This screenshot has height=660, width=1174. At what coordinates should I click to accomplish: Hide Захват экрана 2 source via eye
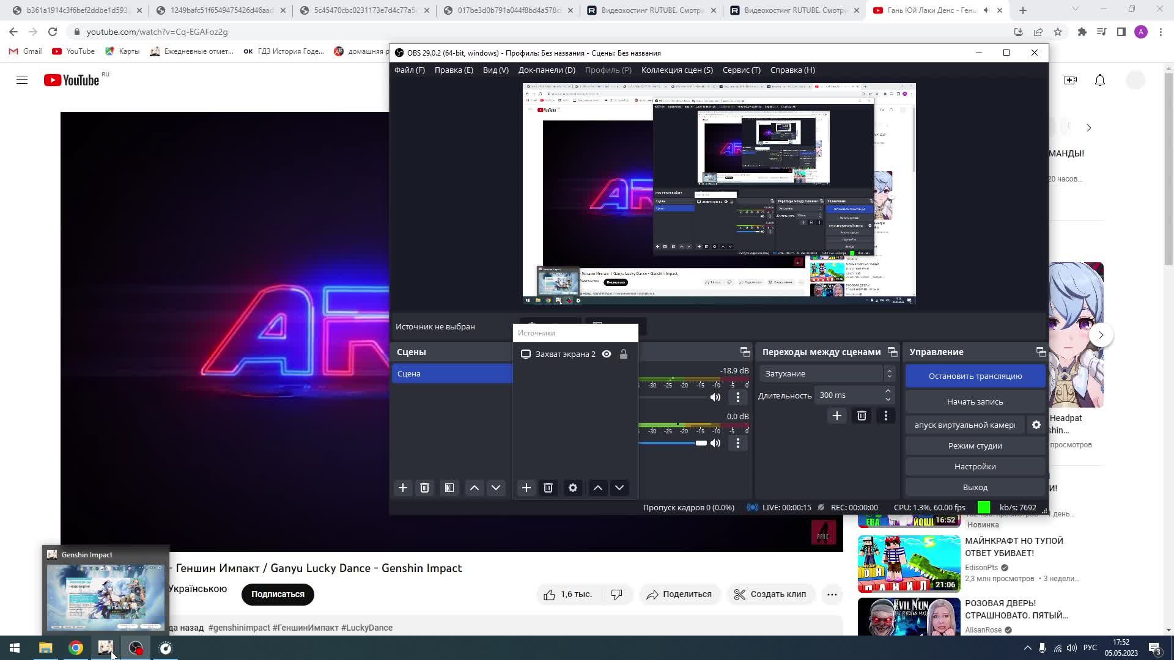click(x=606, y=354)
